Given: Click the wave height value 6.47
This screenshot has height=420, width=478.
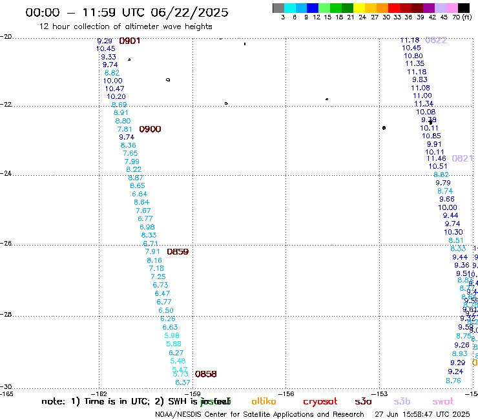Looking at the screenshot, I should pos(162,294).
